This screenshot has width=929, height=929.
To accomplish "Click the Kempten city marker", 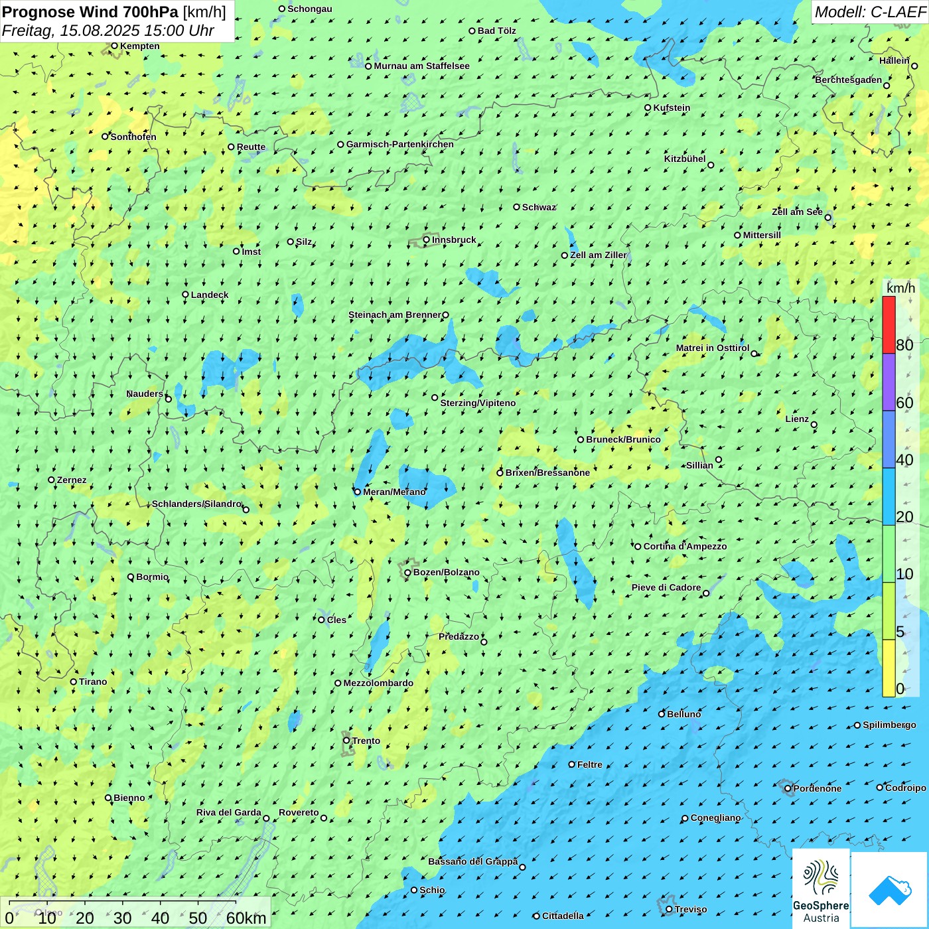I will (114, 46).
